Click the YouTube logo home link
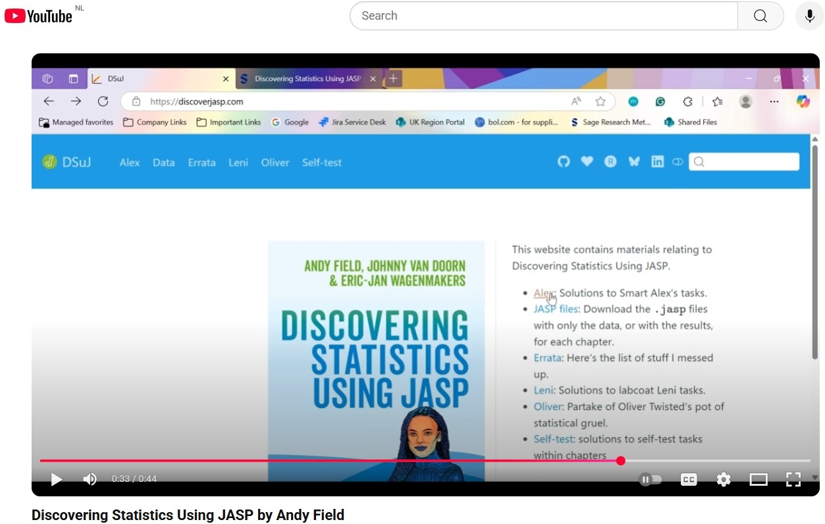825x524 pixels. pyautogui.click(x=38, y=16)
